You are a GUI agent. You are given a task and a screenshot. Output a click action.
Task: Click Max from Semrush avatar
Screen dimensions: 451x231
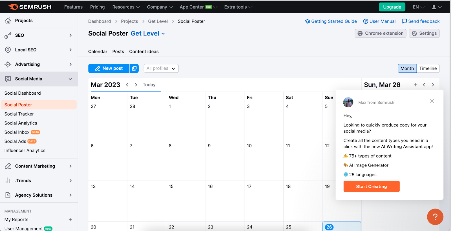348,102
